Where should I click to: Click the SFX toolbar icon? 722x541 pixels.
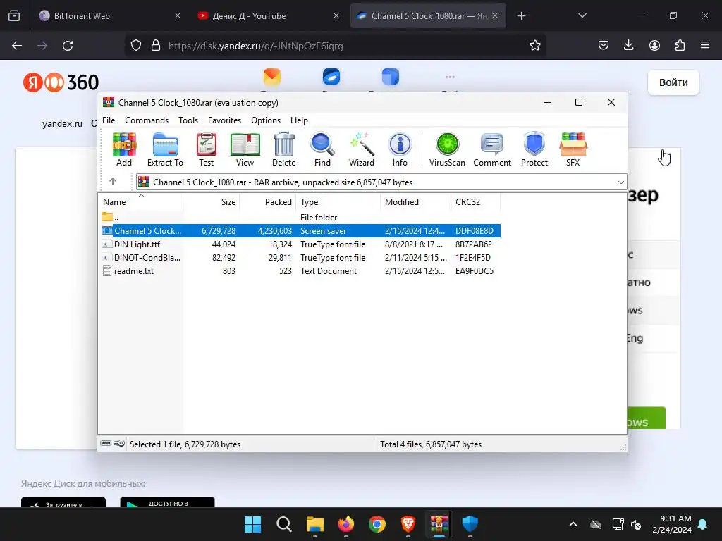coord(573,149)
